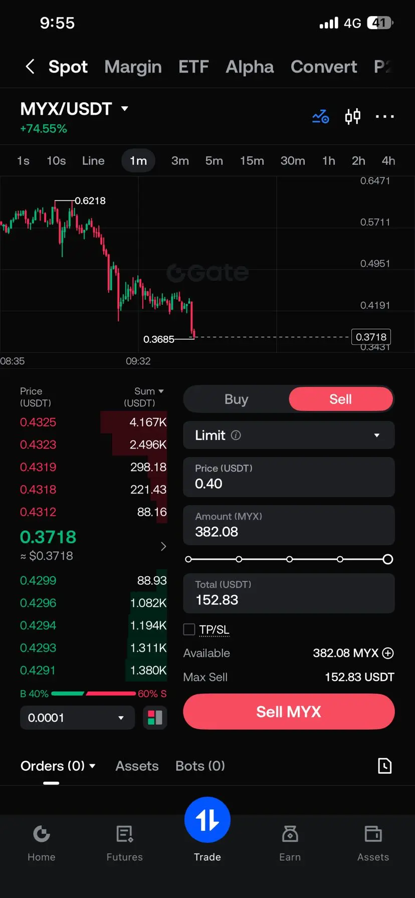Edit the Amount (MYX) field
The height and width of the screenshot is (898, 415).
289,525
